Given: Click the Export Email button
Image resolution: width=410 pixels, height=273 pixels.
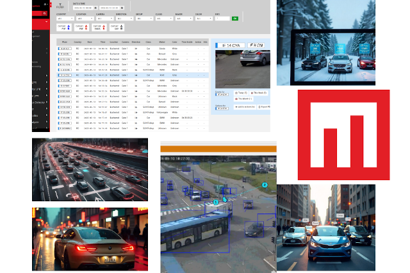Looking at the screenshot, I should pos(99,27).
